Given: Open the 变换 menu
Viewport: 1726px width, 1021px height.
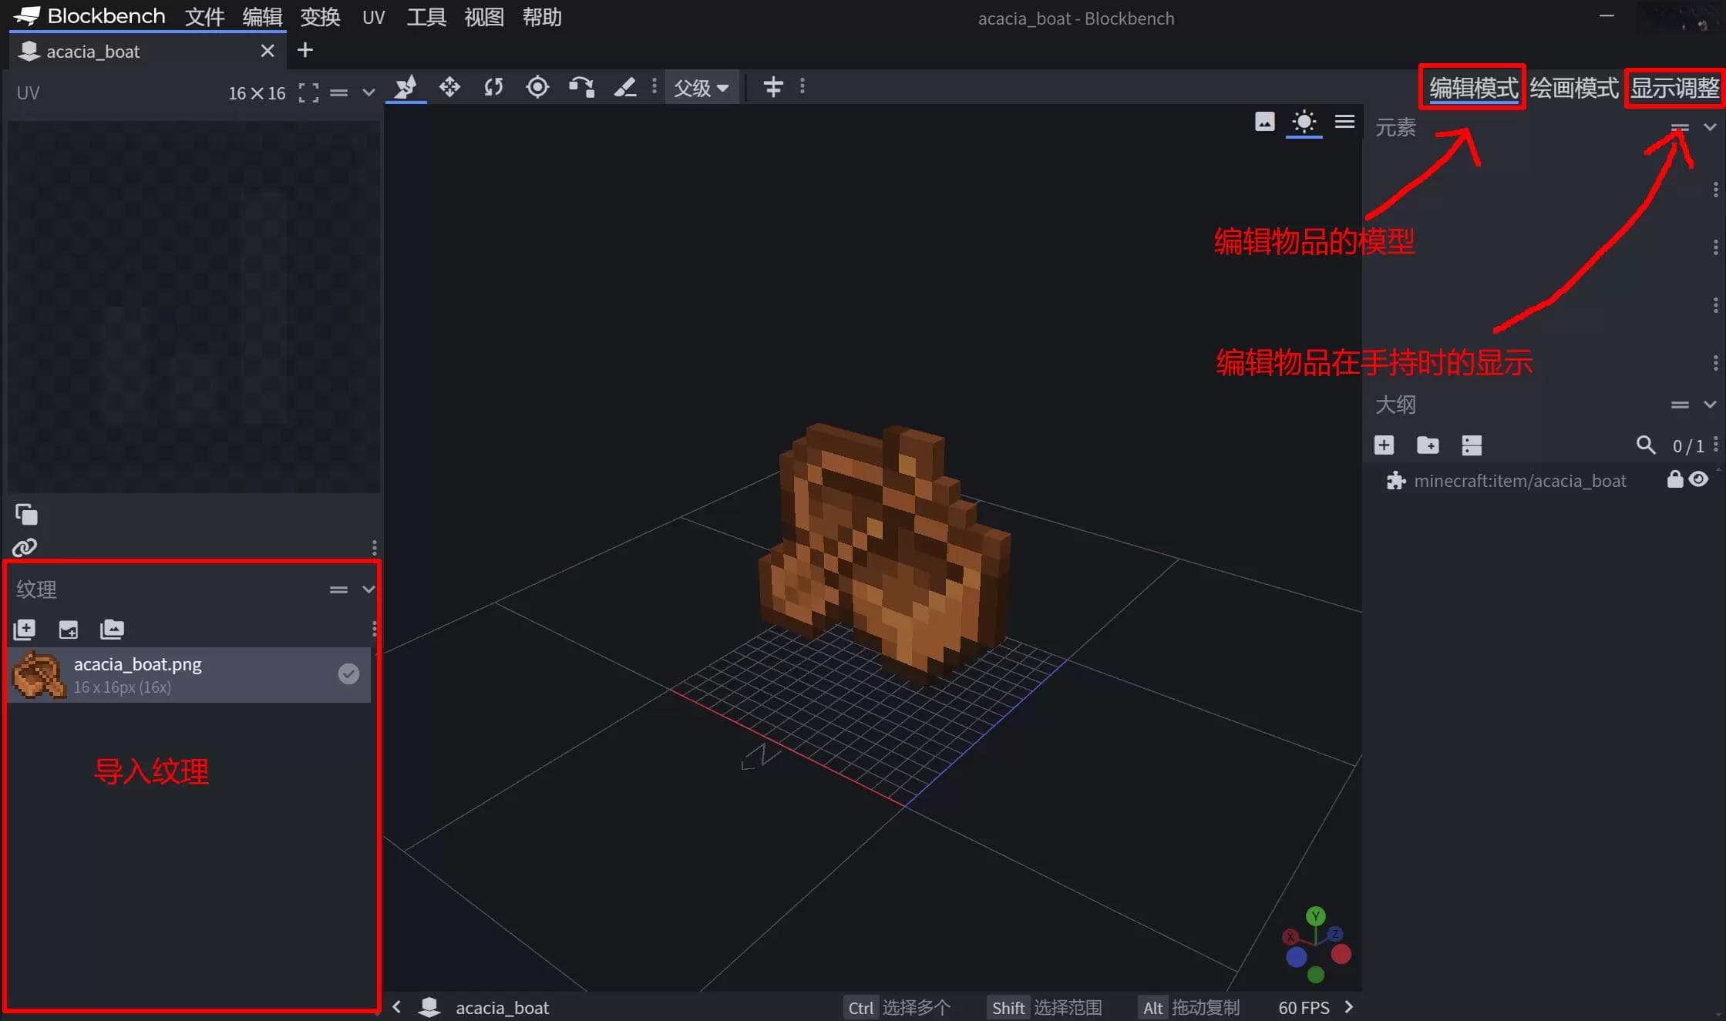Looking at the screenshot, I should pyautogui.click(x=320, y=17).
